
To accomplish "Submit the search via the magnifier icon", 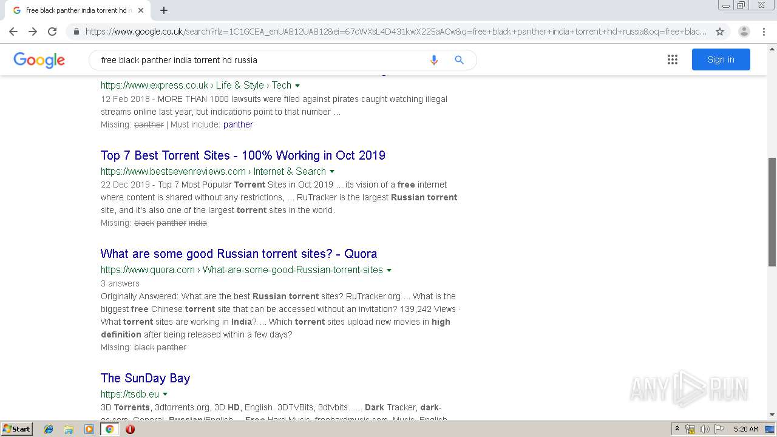I will point(459,60).
